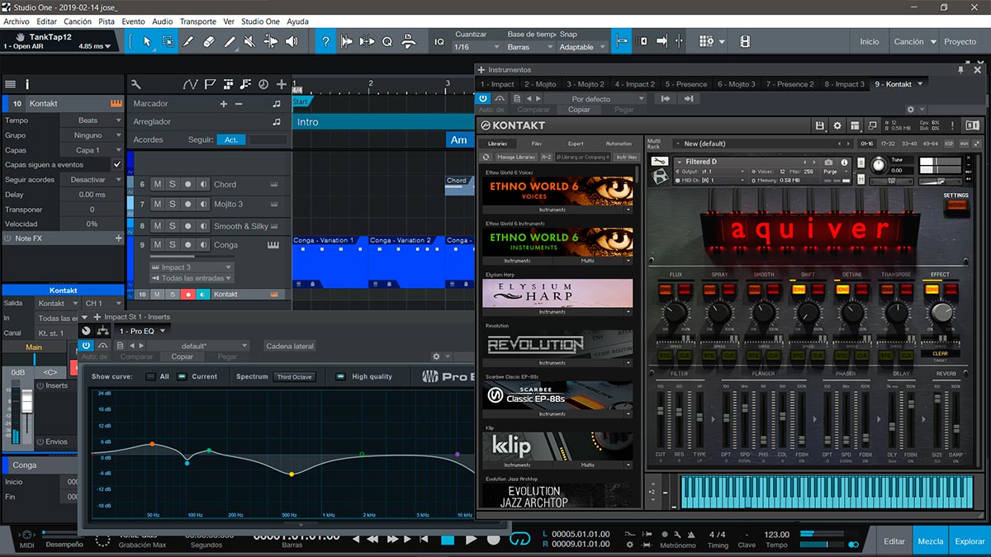The width and height of the screenshot is (991, 557).
Task: Click the Act. button next to Seguir
Action: click(x=231, y=140)
